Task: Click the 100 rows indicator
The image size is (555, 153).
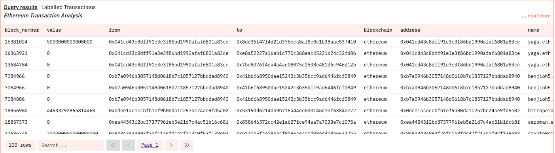Action: click(20, 145)
